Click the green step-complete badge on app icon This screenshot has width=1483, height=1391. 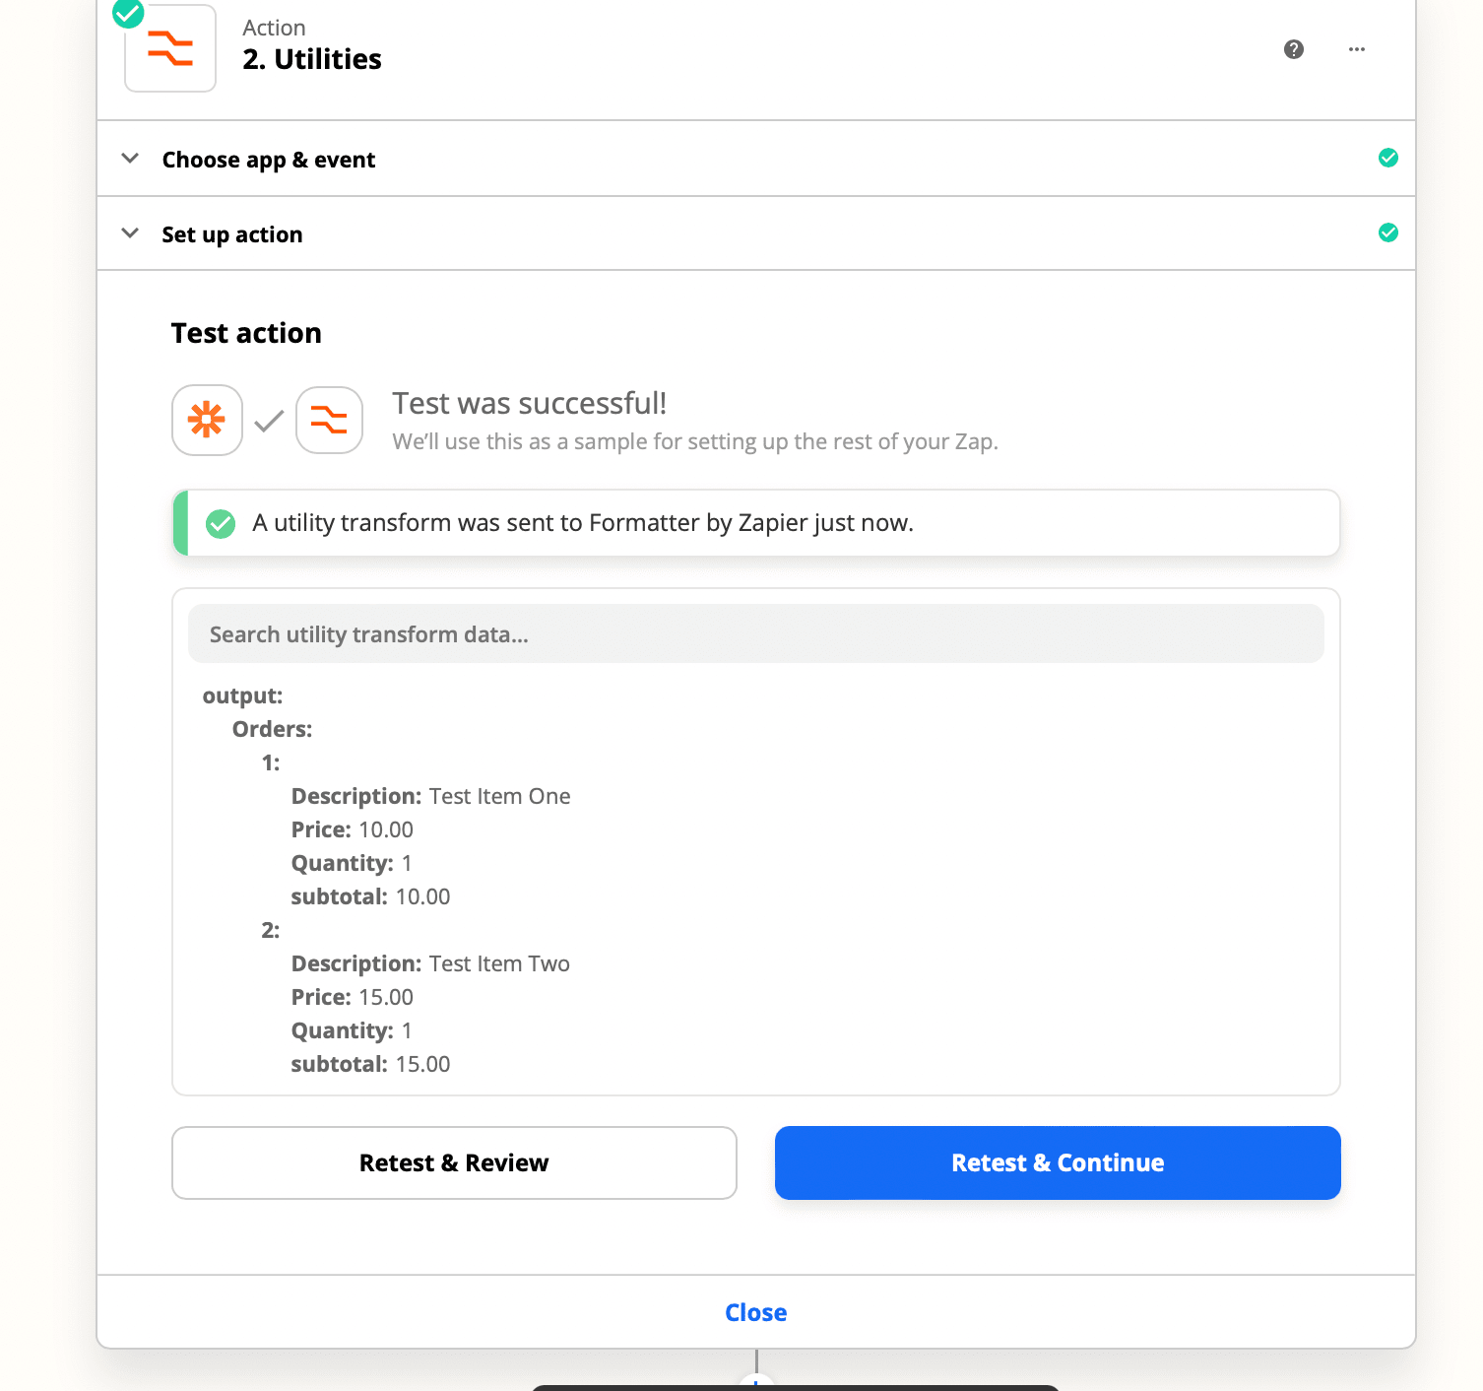pos(128,13)
